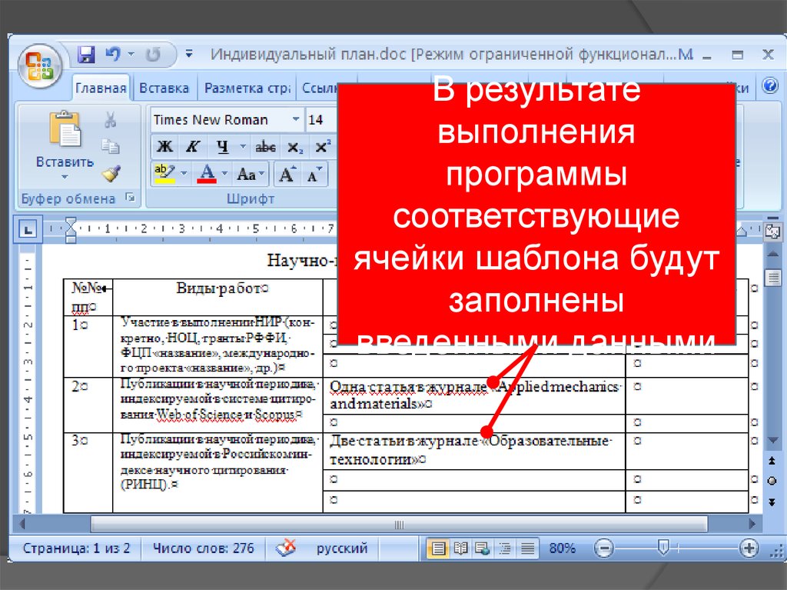Click the grow font size icon
The image size is (787, 590).
tap(287, 173)
